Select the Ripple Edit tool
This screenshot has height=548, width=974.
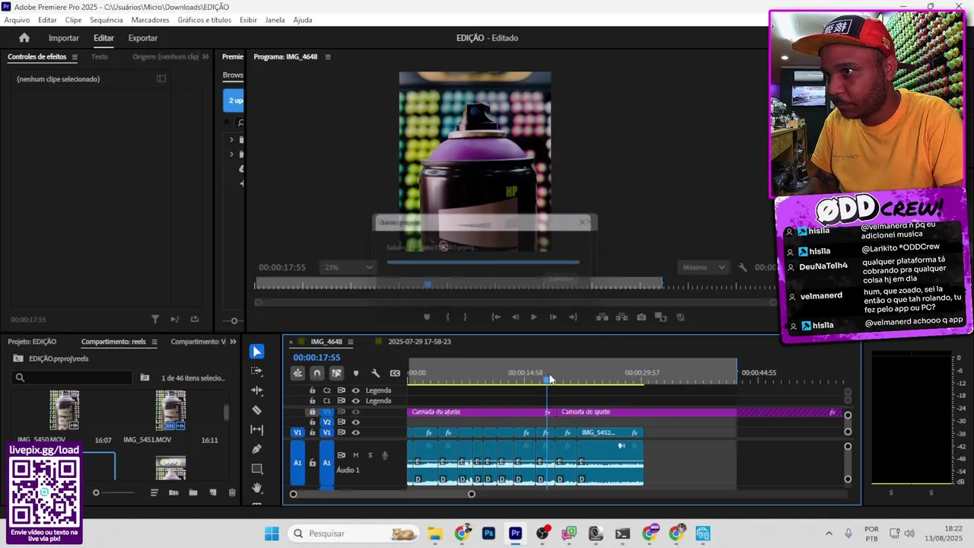[256, 390]
